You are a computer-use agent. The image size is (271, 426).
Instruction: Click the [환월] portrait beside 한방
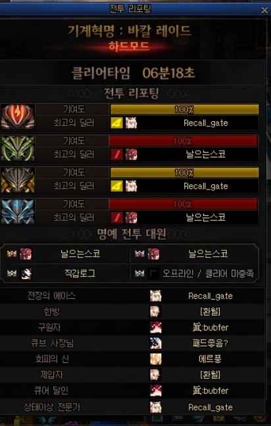pyautogui.click(x=156, y=311)
